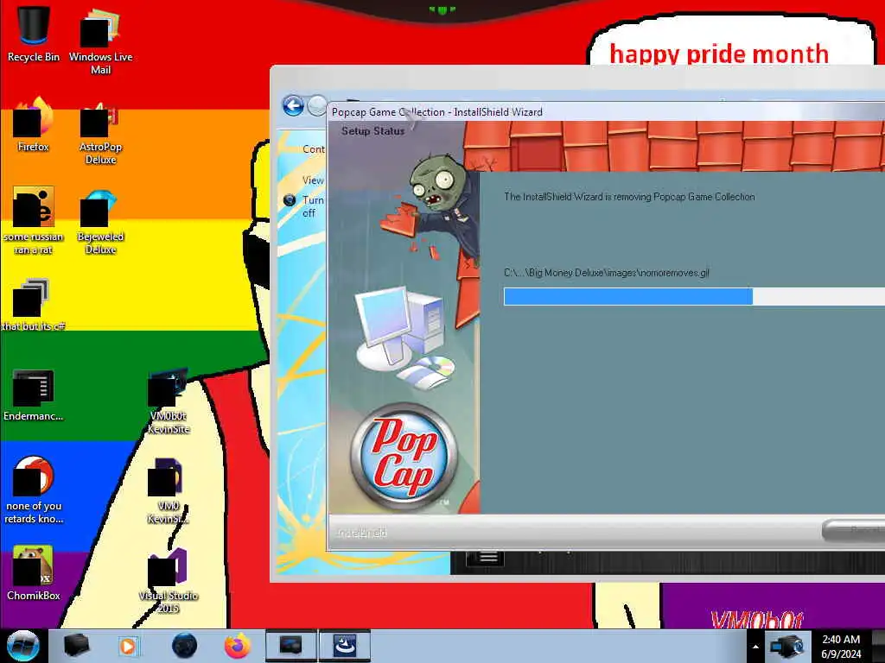Viewport: 885px width, 663px height.
Task: Click the greyed button at wizard bottom
Action: pos(853,531)
